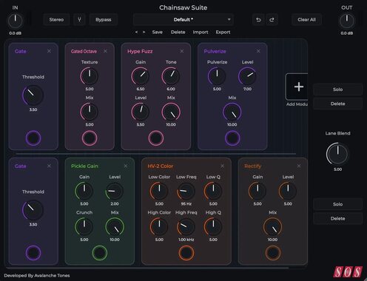The height and width of the screenshot is (281, 367).
Task: Click the HV-2 Color High Freq knob
Action: pyautogui.click(x=186, y=227)
